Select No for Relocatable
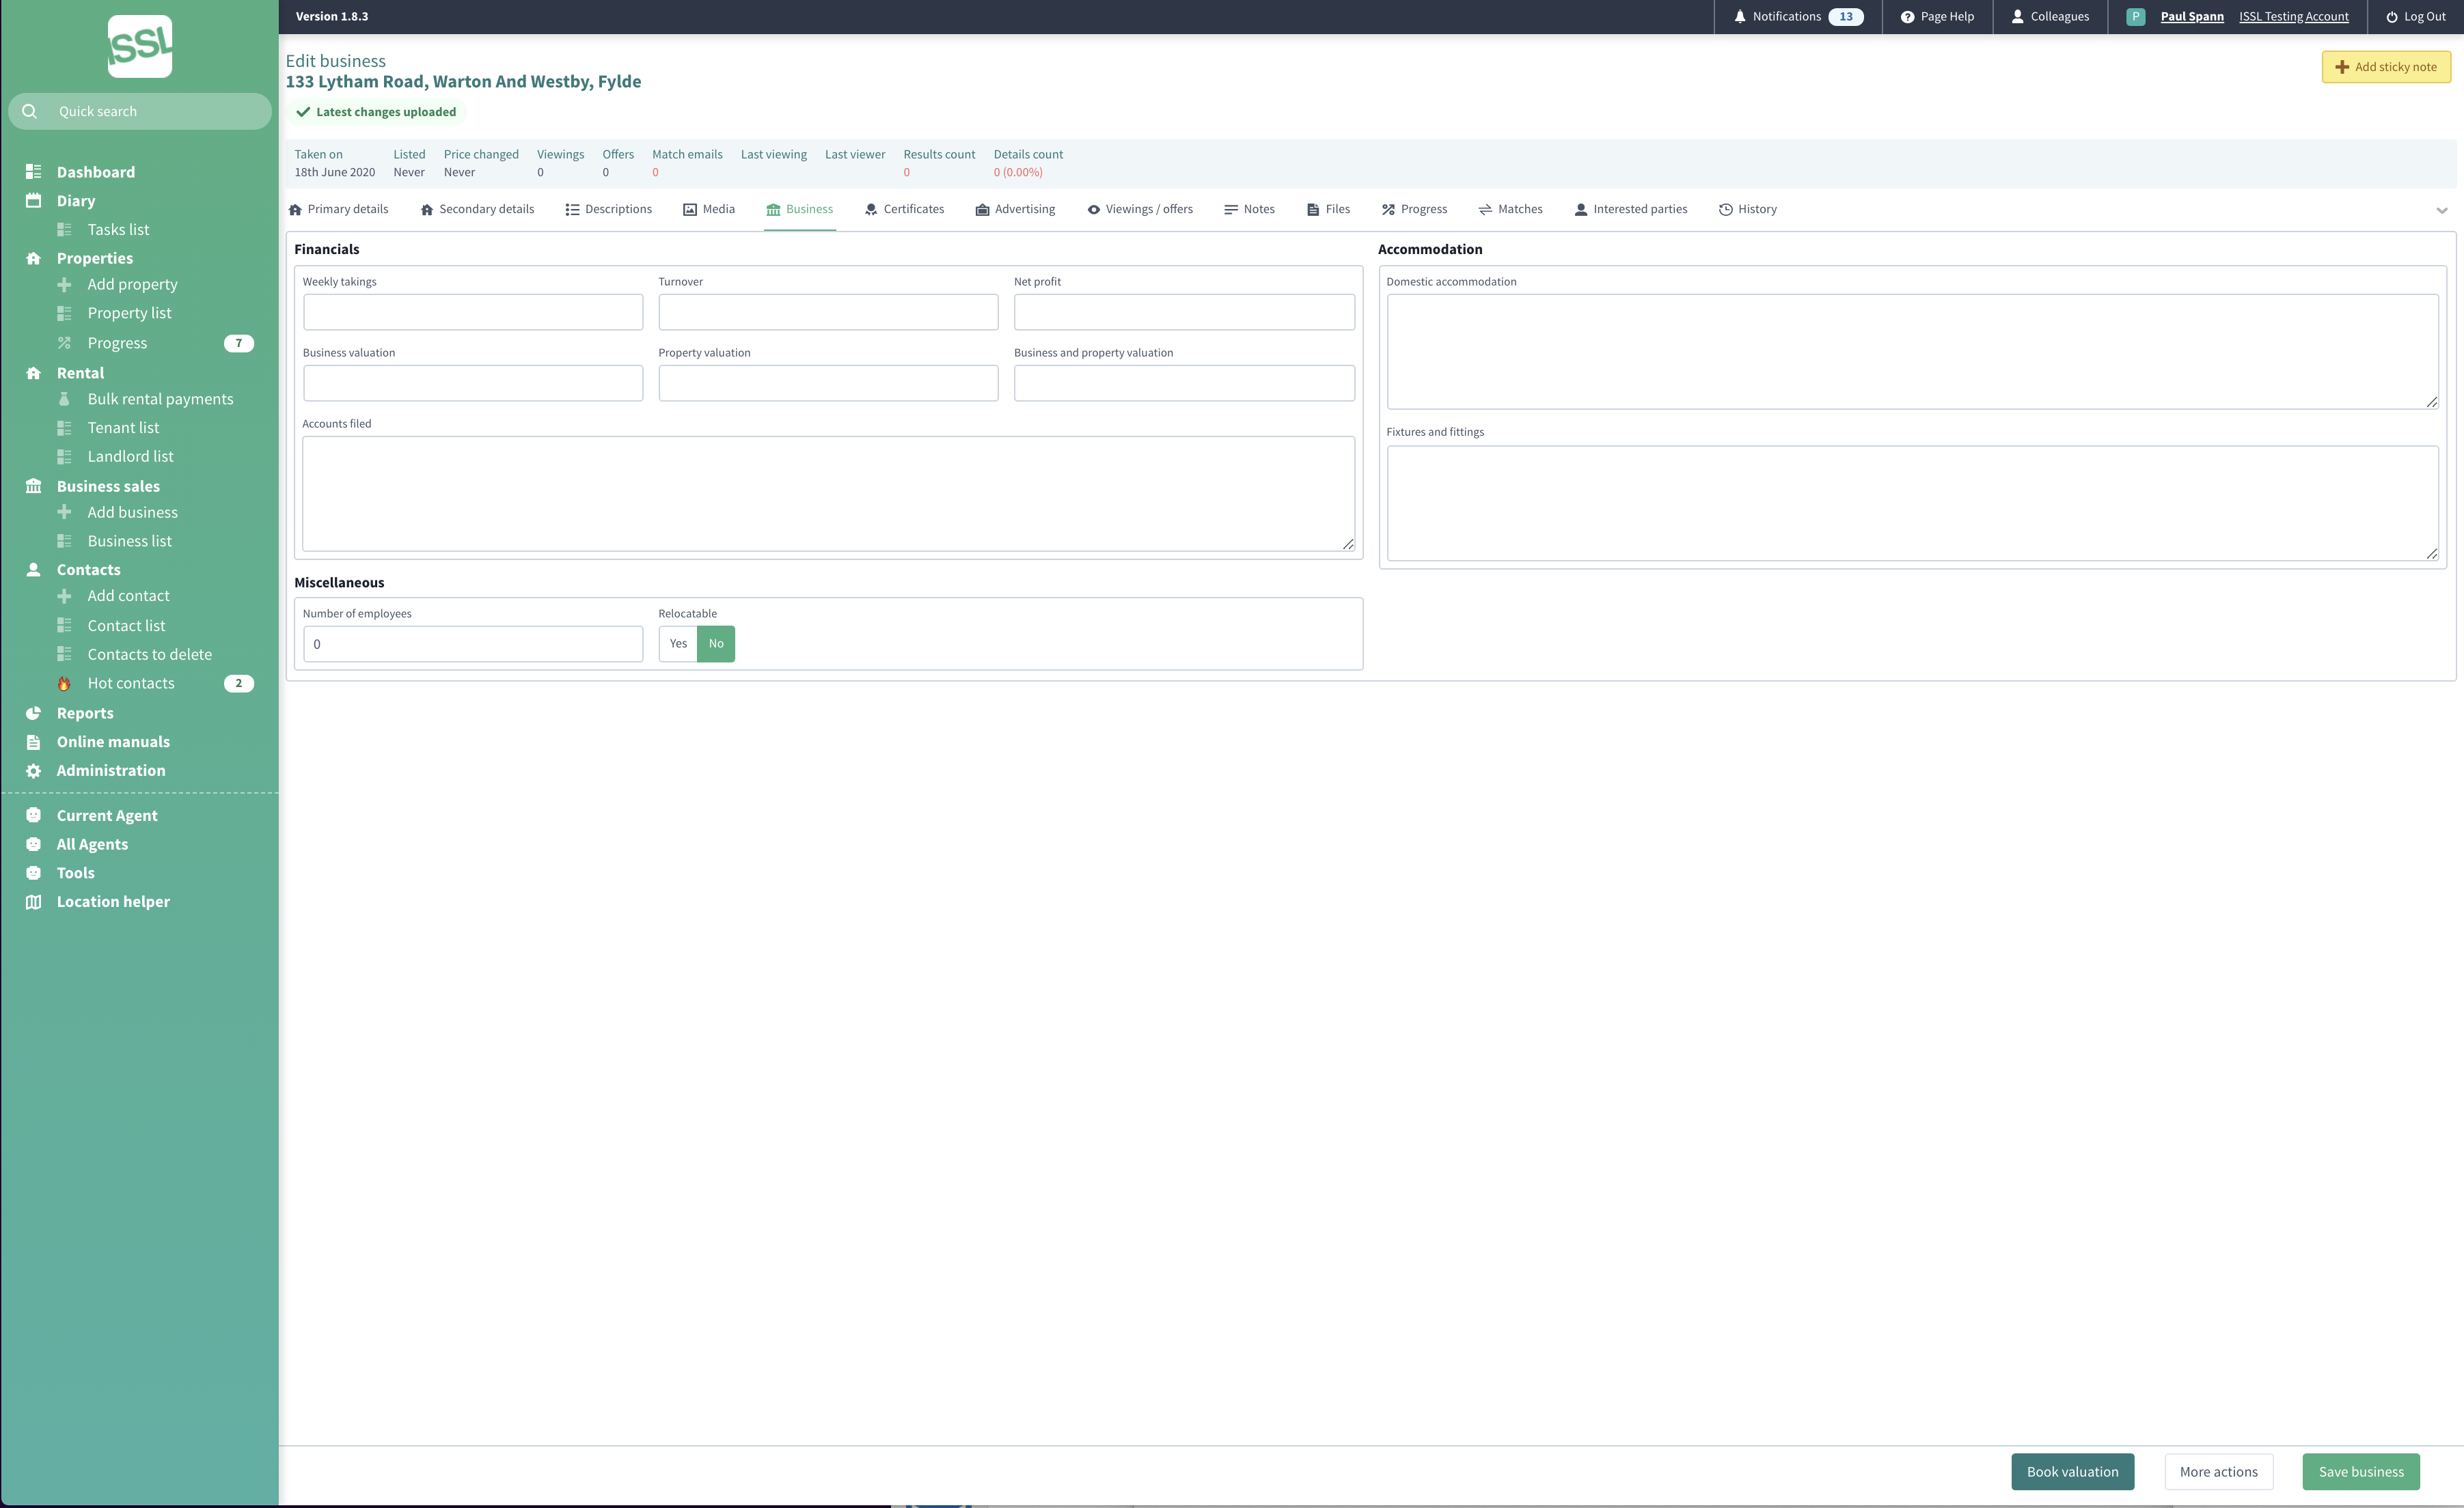The height and width of the screenshot is (1508, 2464). point(716,643)
